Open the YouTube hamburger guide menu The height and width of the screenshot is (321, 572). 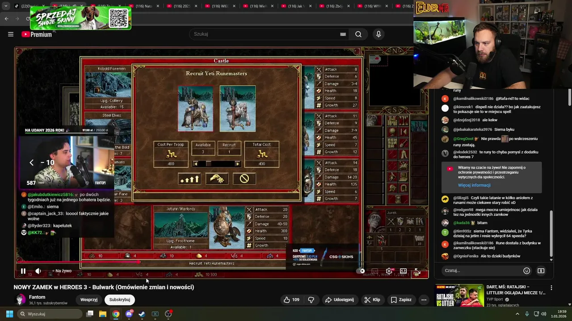pyautogui.click(x=11, y=34)
